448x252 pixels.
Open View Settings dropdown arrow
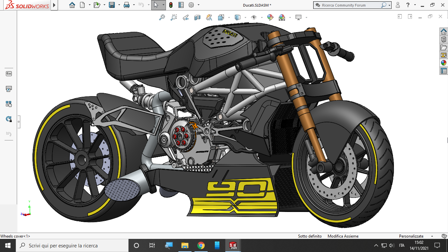pos(306,17)
